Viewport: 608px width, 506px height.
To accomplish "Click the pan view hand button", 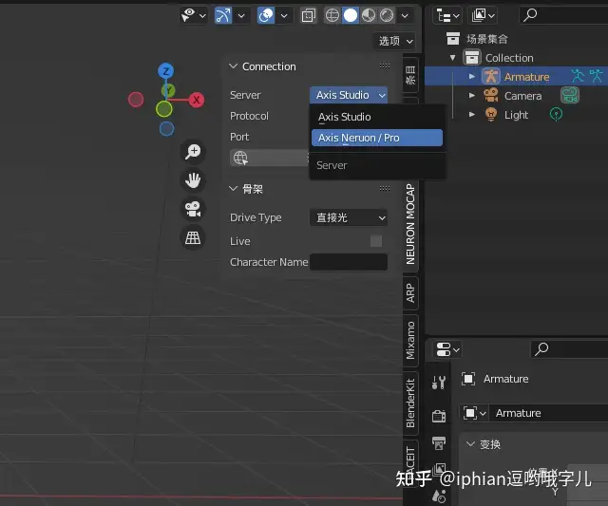I will (193, 180).
